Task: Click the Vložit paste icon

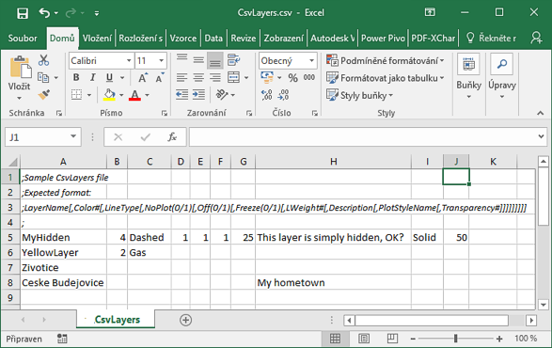Action: click(x=20, y=67)
